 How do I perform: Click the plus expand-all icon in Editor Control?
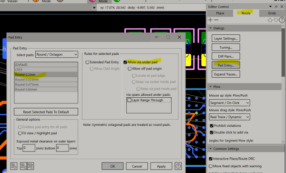[x=210, y=20]
